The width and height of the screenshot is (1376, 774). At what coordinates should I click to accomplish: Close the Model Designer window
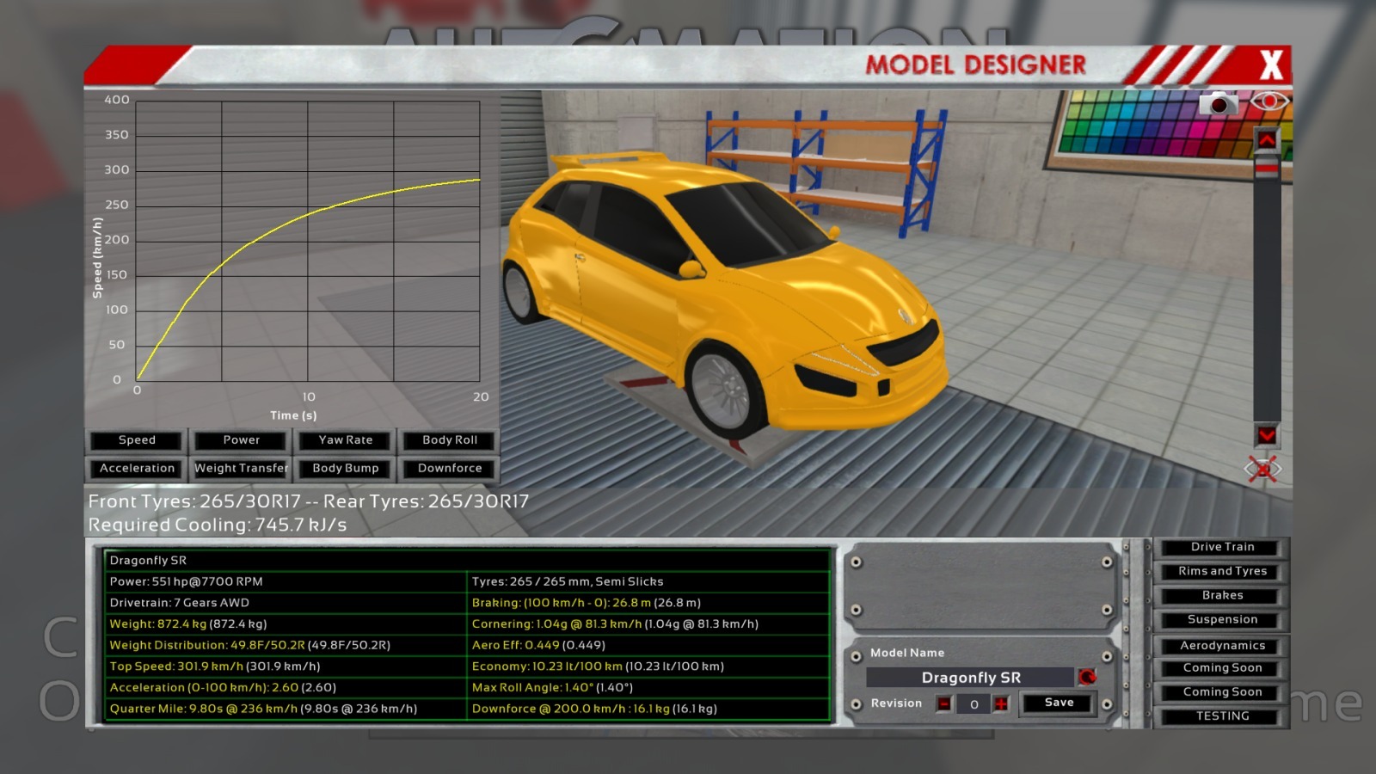pyautogui.click(x=1270, y=65)
